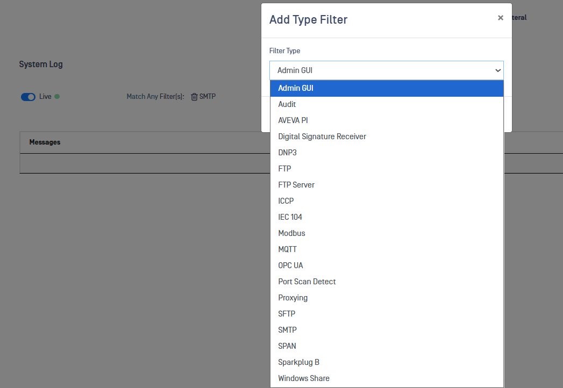Toggle the Live log switch
The width and height of the screenshot is (563, 388).
point(28,97)
